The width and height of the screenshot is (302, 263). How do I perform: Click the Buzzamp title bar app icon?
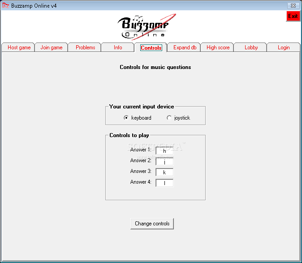coord(5,5)
